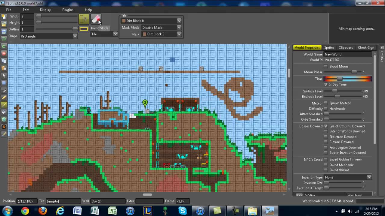Select the World Properties tab
Image resolution: width=385 pixels, height=216 pixels.
(307, 47)
